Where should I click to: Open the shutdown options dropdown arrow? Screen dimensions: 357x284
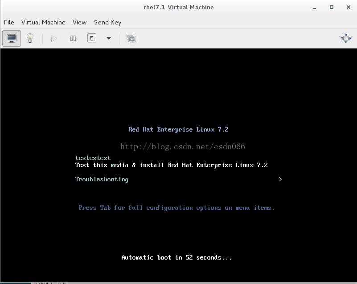click(x=109, y=38)
